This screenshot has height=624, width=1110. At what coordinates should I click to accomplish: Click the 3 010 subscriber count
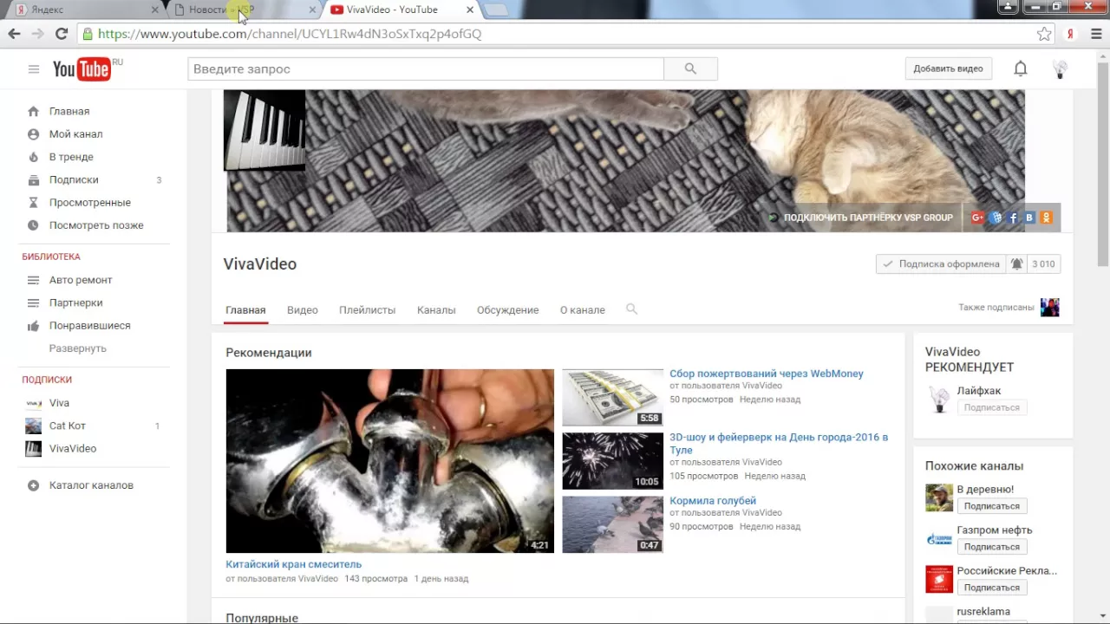(x=1043, y=264)
